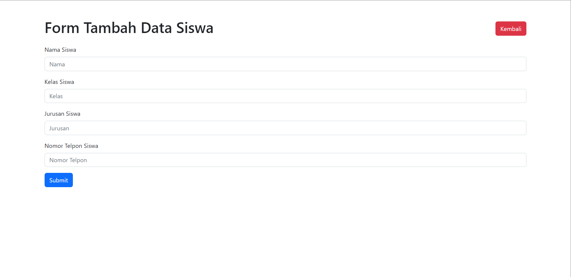
Task: Click the "Kelas Siswa" label text
Action: pos(59,82)
